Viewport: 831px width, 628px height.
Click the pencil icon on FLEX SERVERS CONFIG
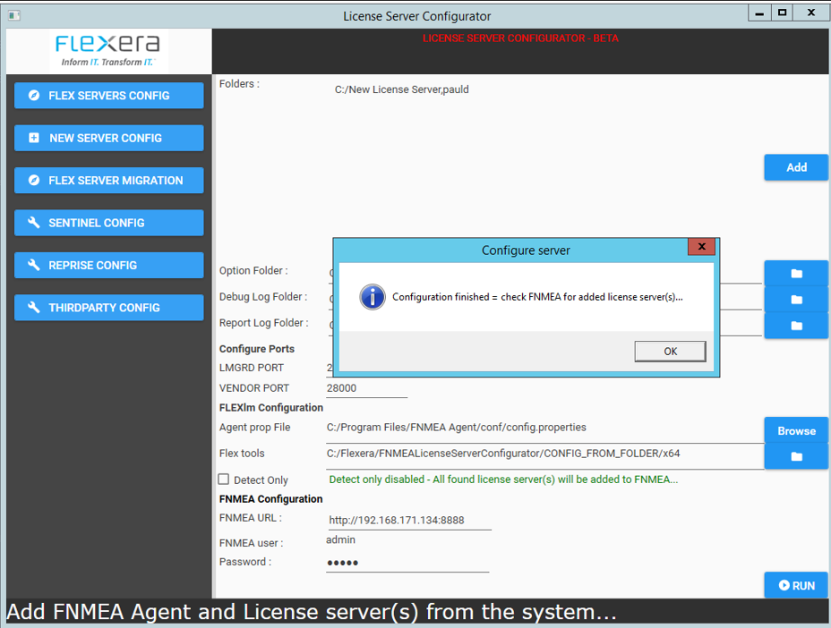pyautogui.click(x=35, y=96)
